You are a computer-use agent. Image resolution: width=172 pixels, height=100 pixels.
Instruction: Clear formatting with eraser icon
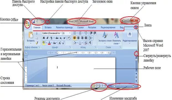(x=69, y=38)
